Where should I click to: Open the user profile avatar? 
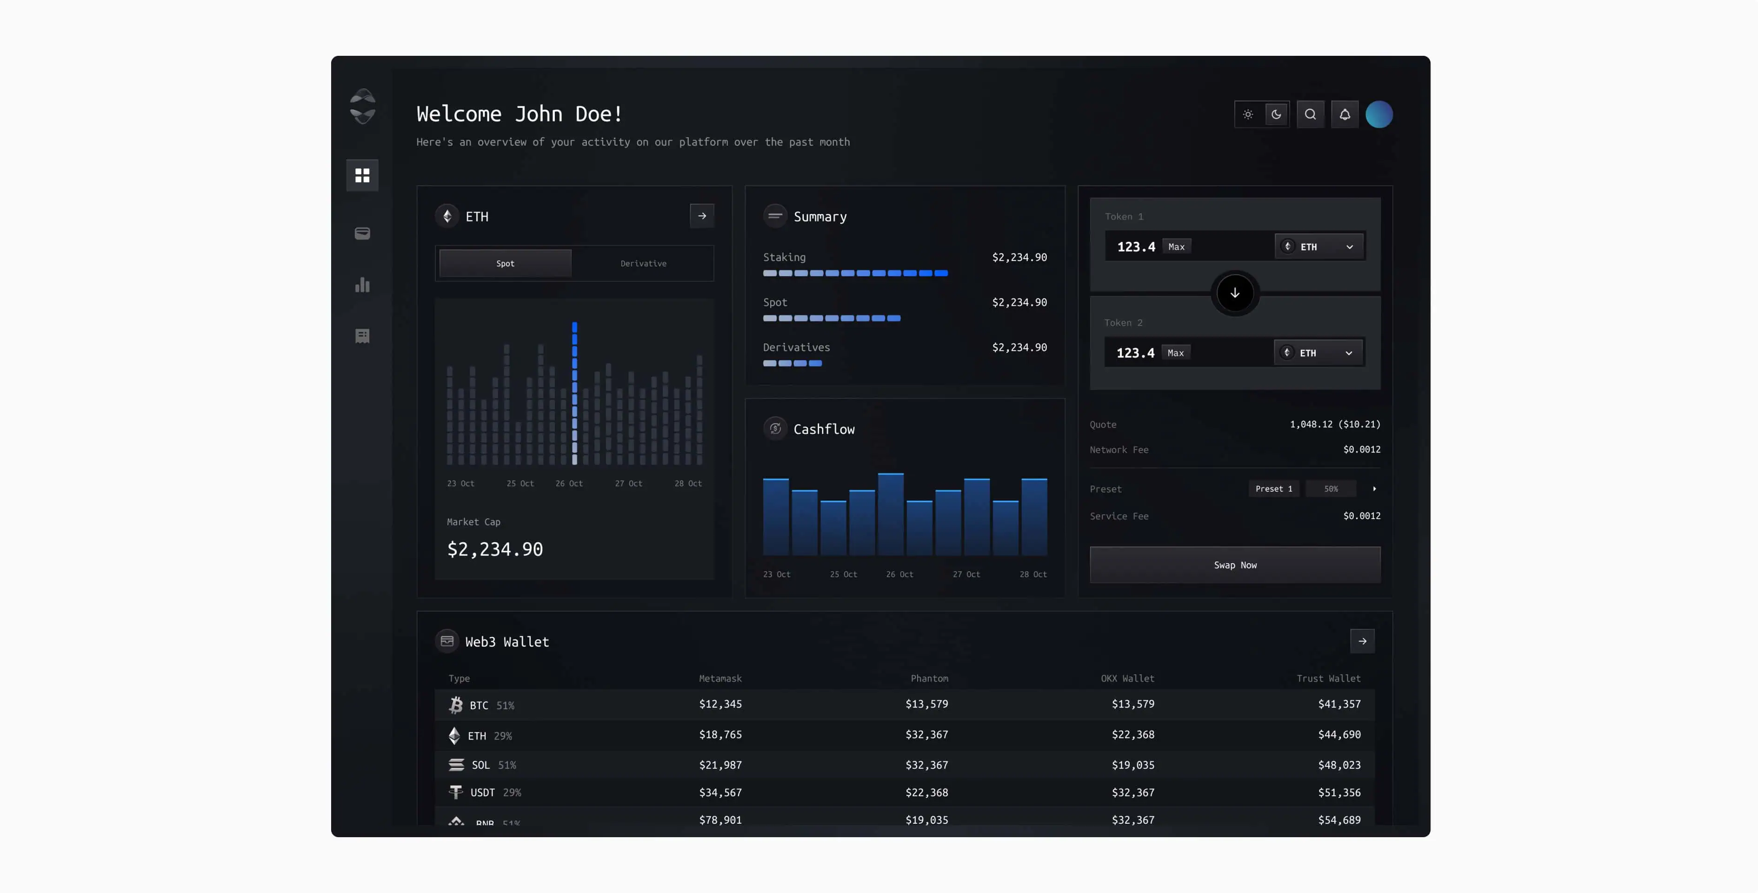tap(1378, 115)
